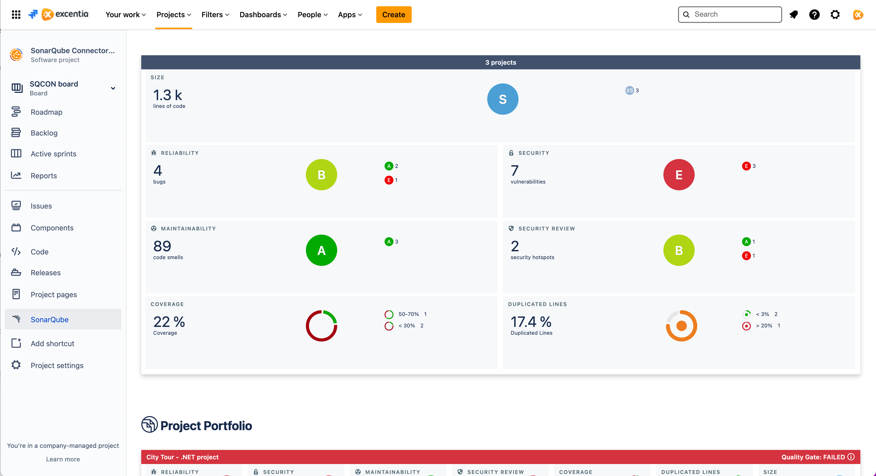Viewport: 876px width, 476px height.
Task: Click the XS size badge
Action: click(x=630, y=90)
